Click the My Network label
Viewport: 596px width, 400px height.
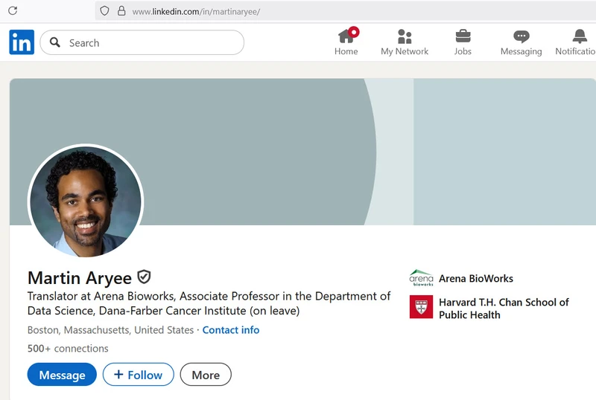(405, 51)
